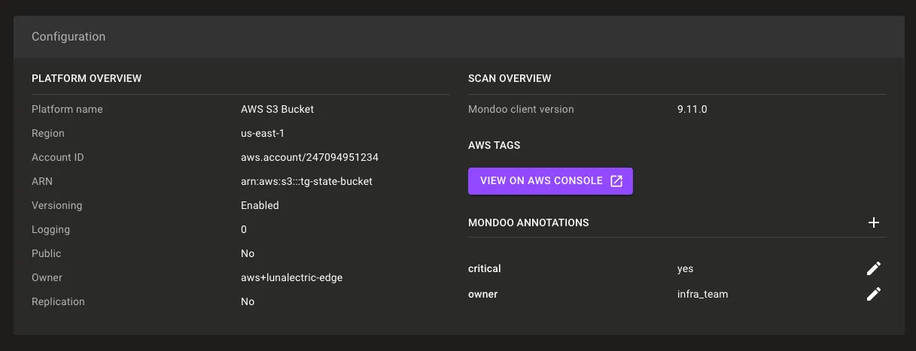The image size is (916, 351).
Task: Select the PLATFORM OVERVIEW heading
Action: (87, 78)
